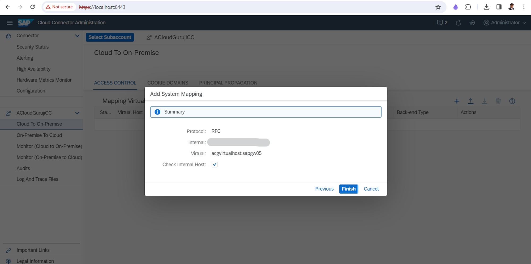Image resolution: width=531 pixels, height=264 pixels.
Task: Click the import system mappings upload icon
Action: (470, 101)
